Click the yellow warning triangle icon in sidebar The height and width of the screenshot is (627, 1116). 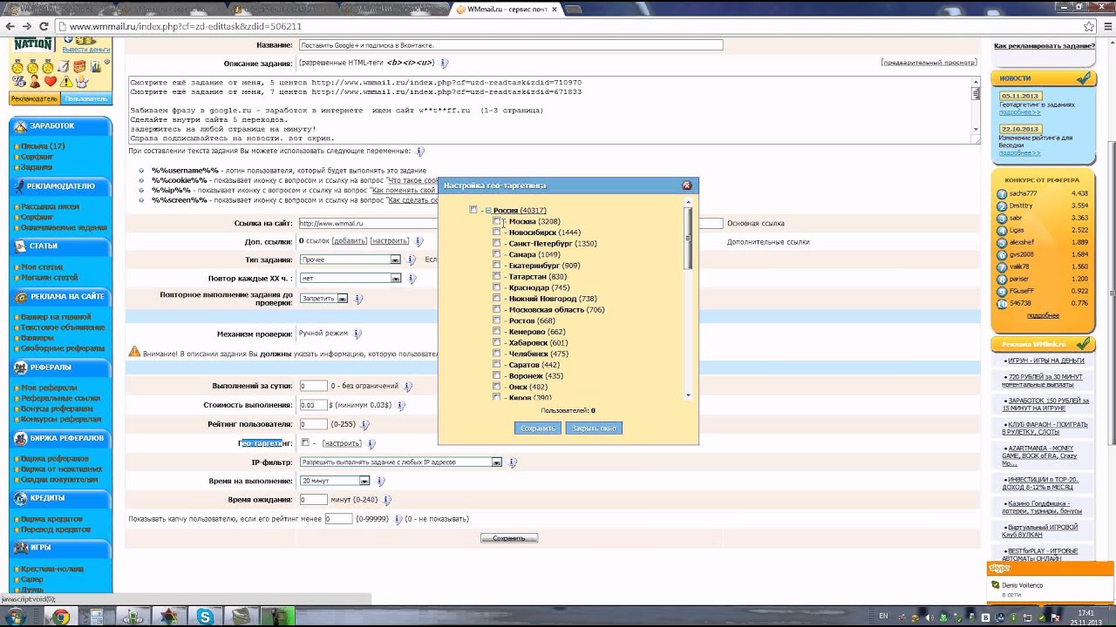tap(66, 82)
